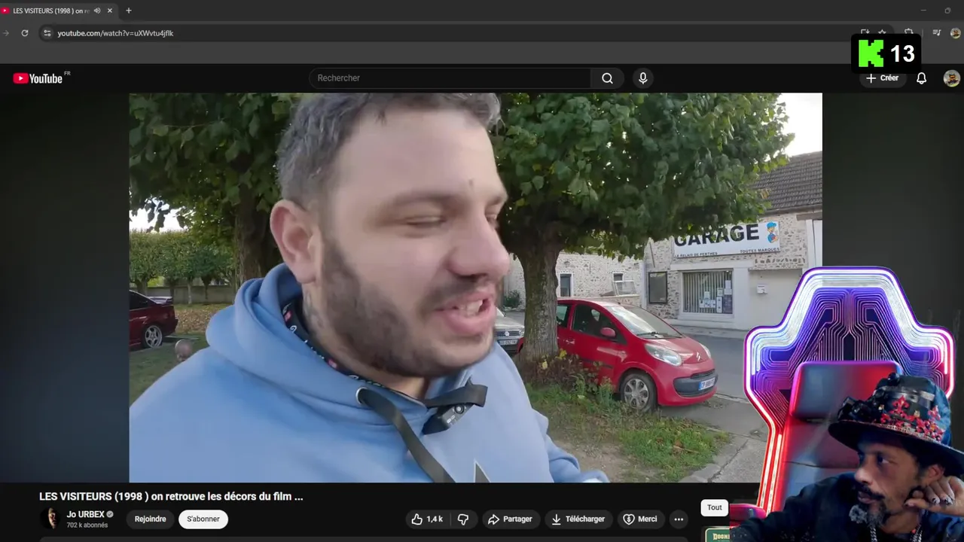The width and height of the screenshot is (964, 542).
Task: Like the video with 1,4 k thumbs-up
Action: click(x=427, y=519)
